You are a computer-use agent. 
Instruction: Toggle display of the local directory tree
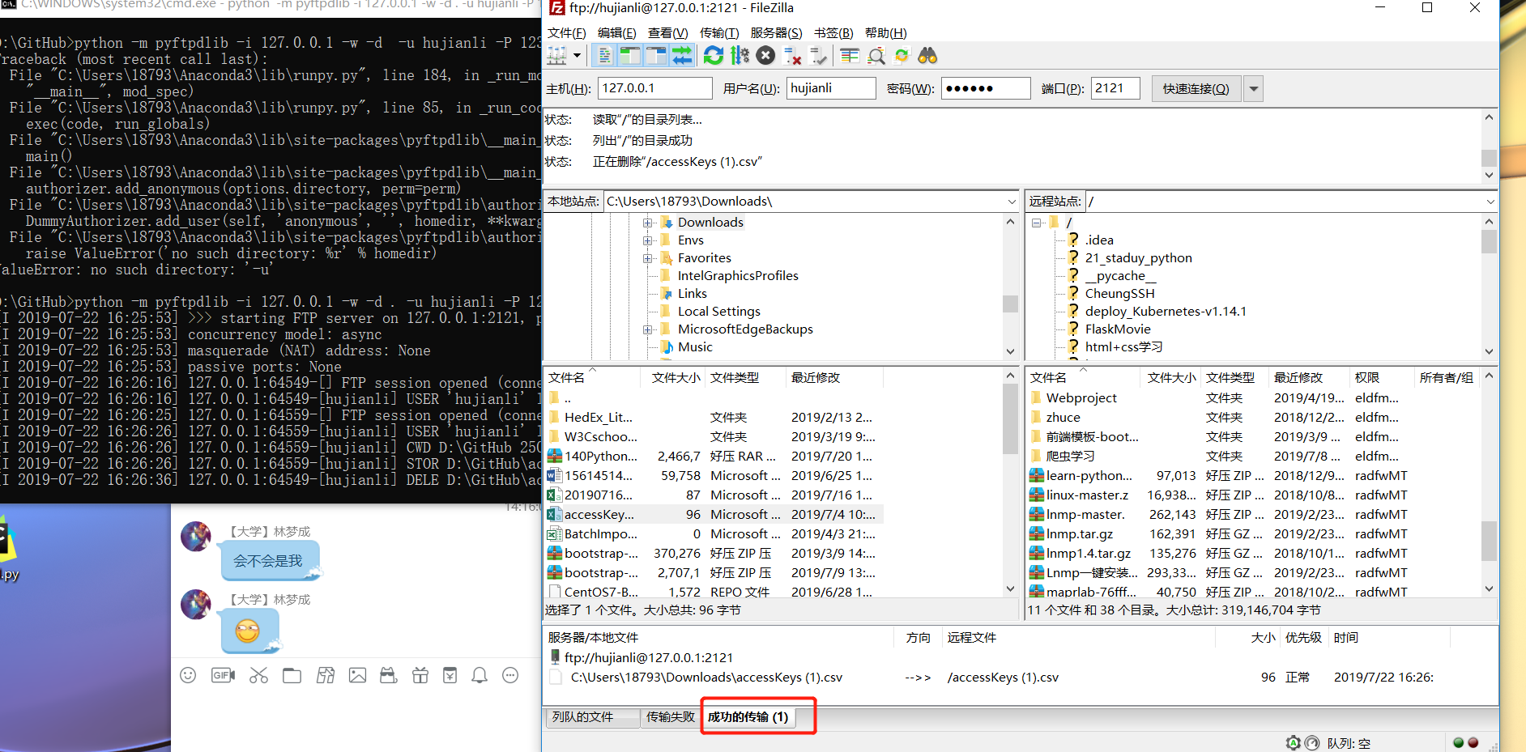[x=630, y=56]
